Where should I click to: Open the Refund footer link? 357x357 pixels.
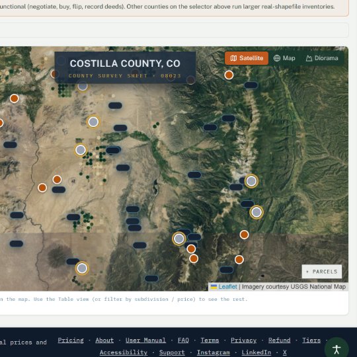(280, 340)
